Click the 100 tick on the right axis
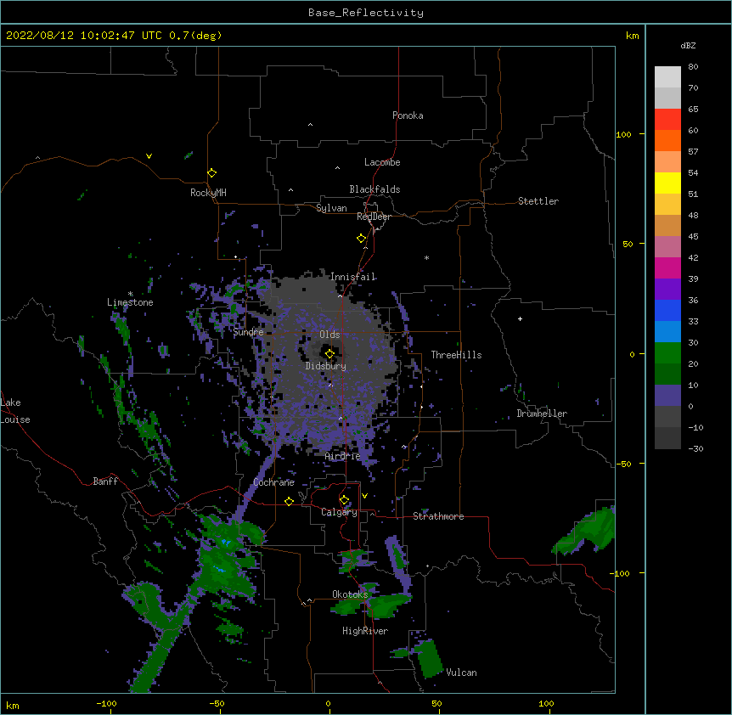 623,134
